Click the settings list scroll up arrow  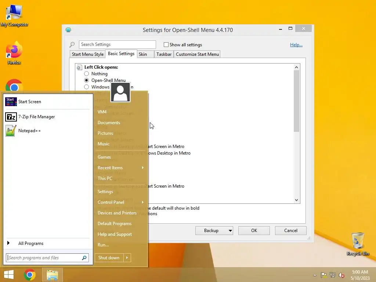click(x=297, y=68)
